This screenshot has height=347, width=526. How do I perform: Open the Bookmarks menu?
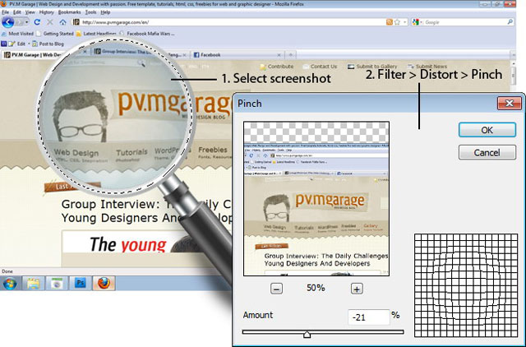click(69, 12)
